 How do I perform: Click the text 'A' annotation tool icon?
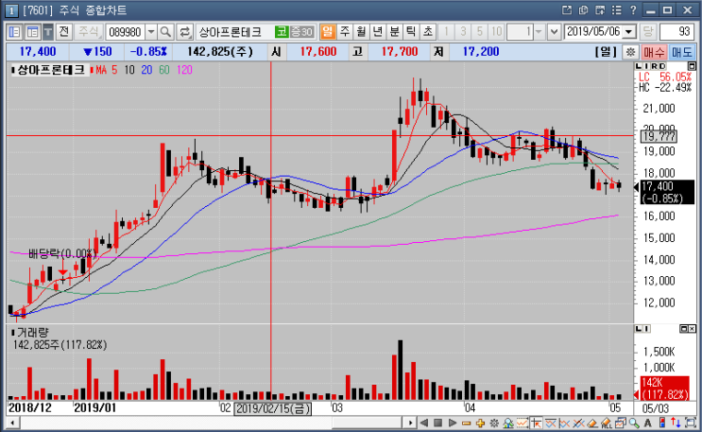pos(648,423)
